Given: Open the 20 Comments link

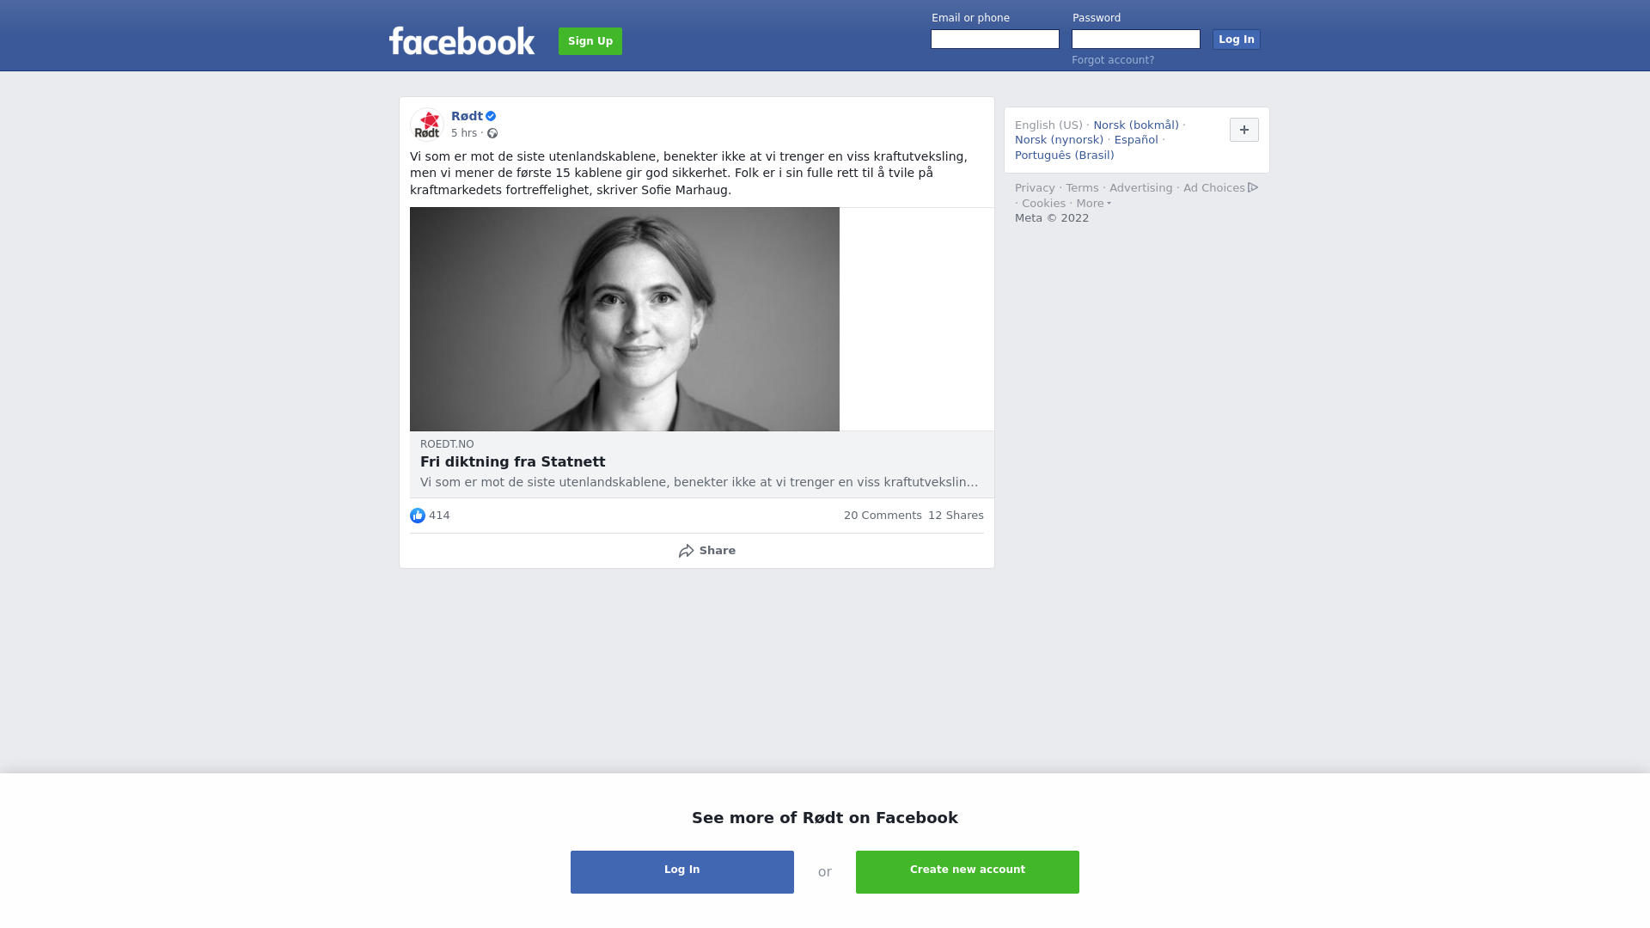Looking at the screenshot, I should pyautogui.click(x=883, y=516).
